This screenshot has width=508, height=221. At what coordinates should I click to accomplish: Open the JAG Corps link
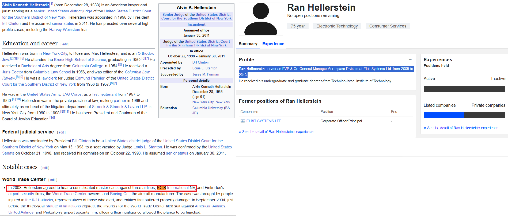[x=72, y=94]
